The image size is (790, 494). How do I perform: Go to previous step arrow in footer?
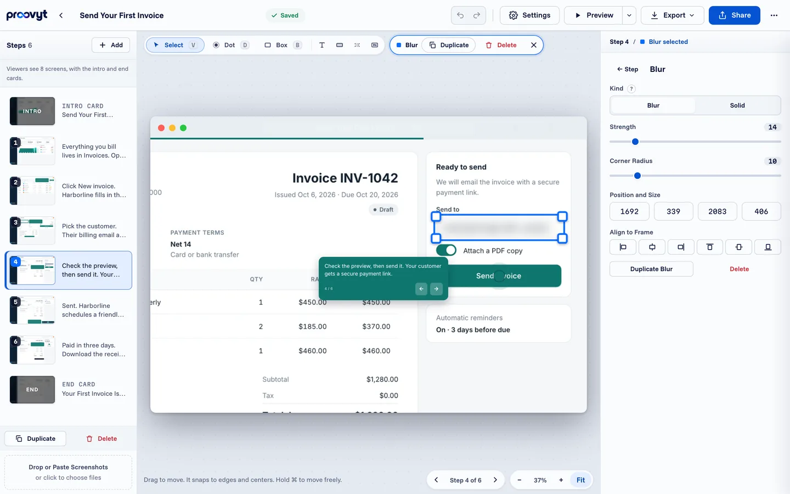click(436, 480)
